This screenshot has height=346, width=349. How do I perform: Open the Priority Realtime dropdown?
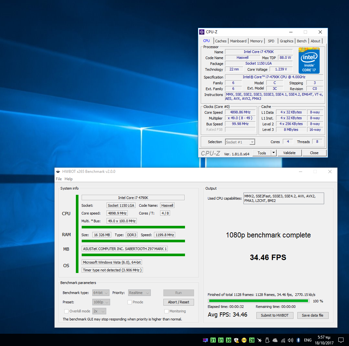[x=139, y=293]
